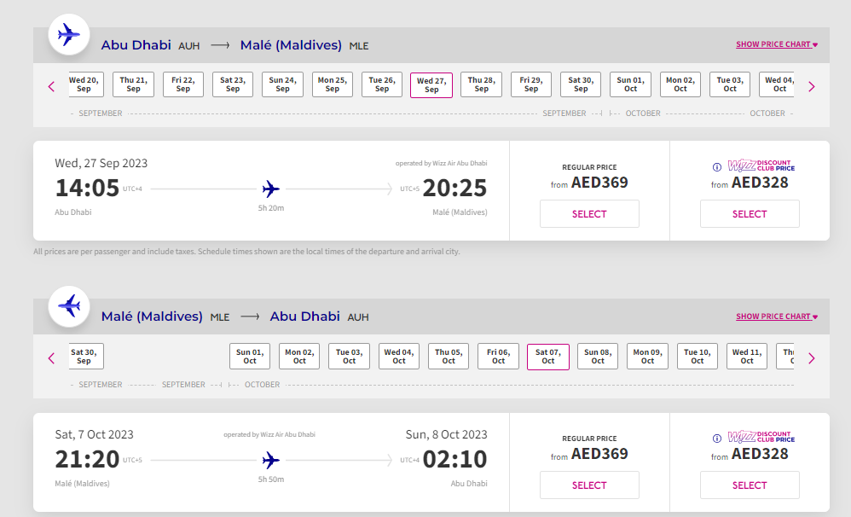
Task: Select outbound Wizz Discount Club price AED328
Action: click(x=750, y=214)
